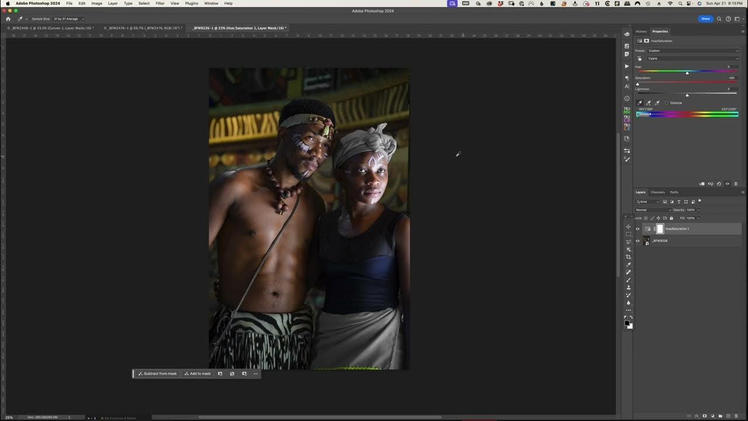Click Subtract from mask button
The width and height of the screenshot is (748, 421).
[x=157, y=374]
